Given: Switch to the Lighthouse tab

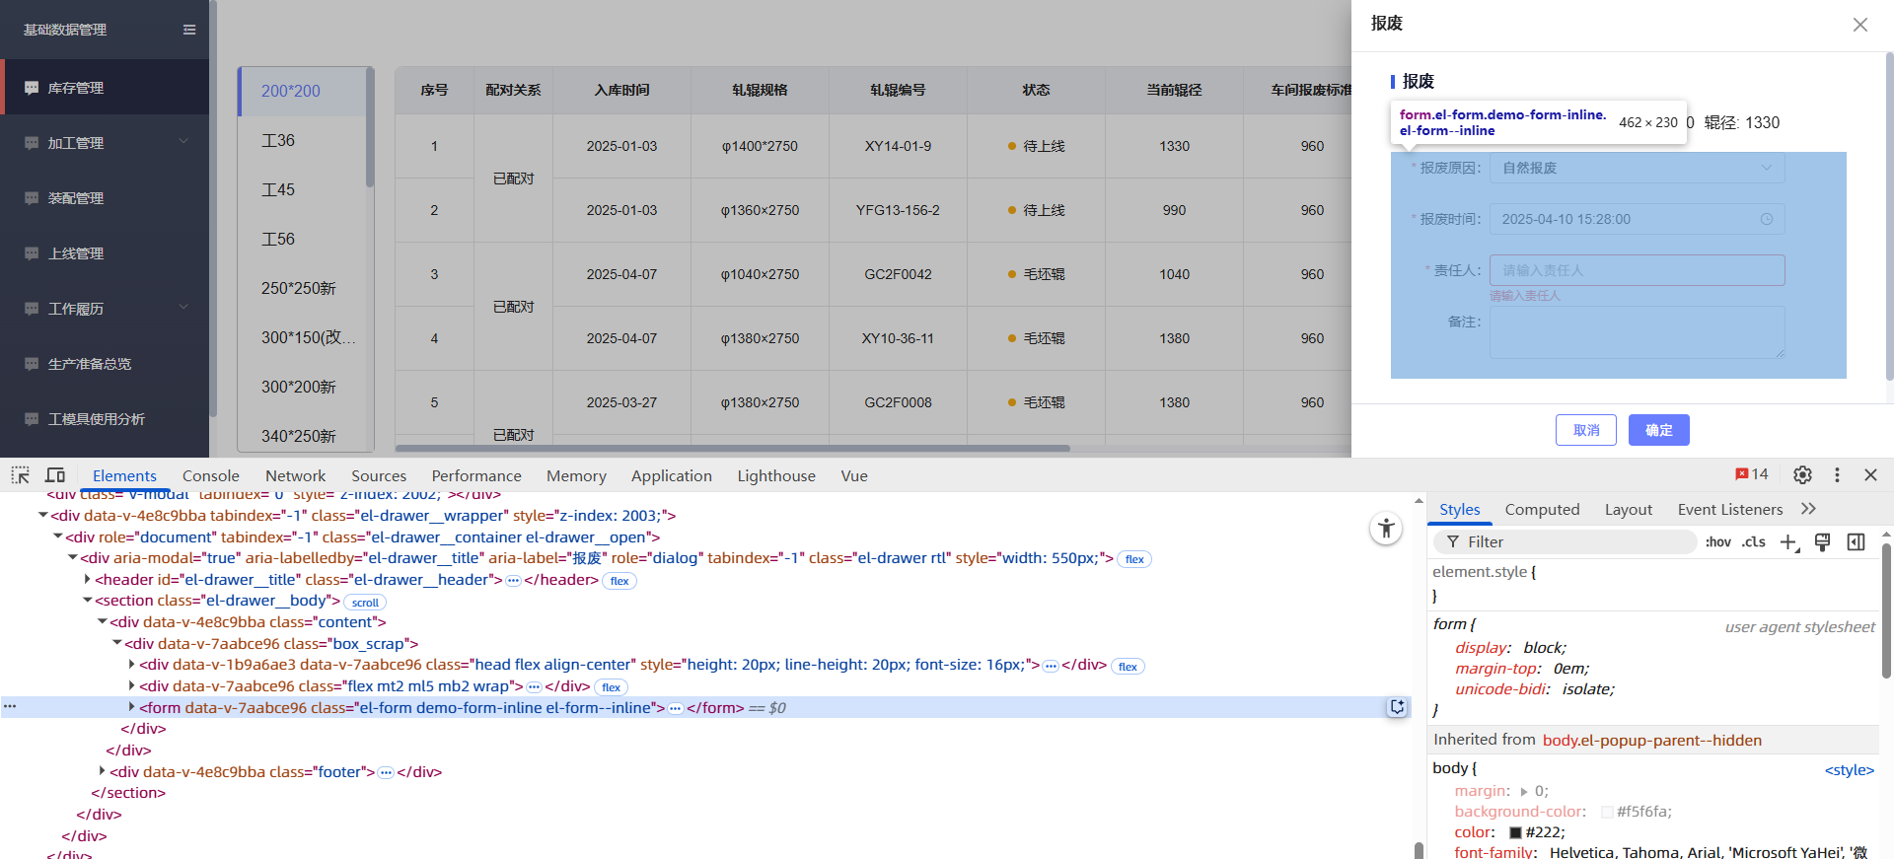Looking at the screenshot, I should [776, 475].
